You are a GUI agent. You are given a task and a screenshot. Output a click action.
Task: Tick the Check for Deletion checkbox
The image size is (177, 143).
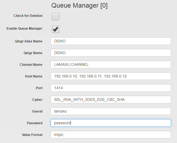coord(55,17)
